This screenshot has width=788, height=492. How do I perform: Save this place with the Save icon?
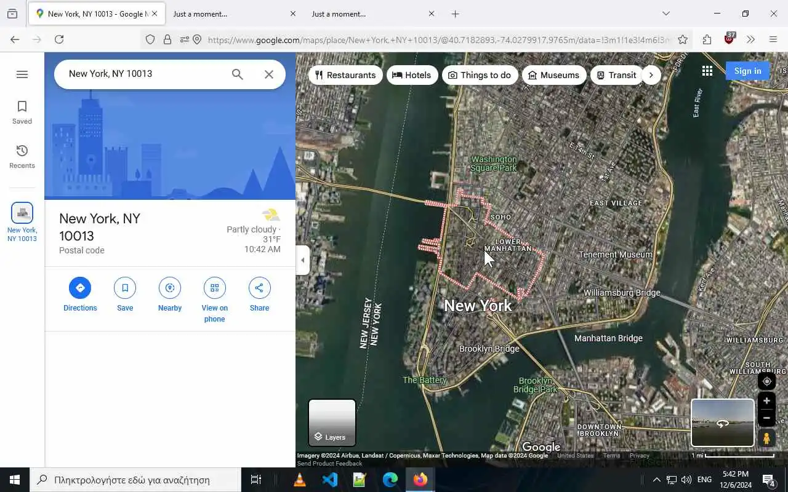click(x=125, y=295)
